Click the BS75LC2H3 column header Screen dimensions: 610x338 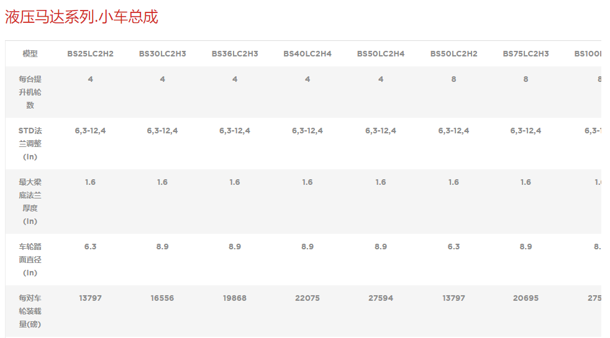click(526, 54)
